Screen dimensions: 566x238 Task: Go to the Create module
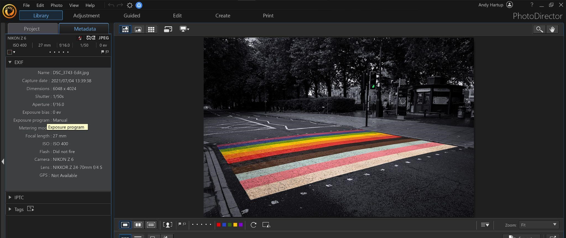click(x=223, y=16)
